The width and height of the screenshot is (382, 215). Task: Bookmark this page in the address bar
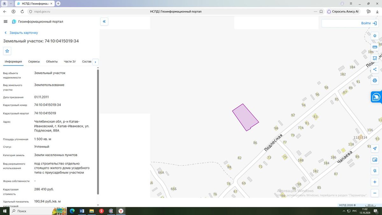321,11
